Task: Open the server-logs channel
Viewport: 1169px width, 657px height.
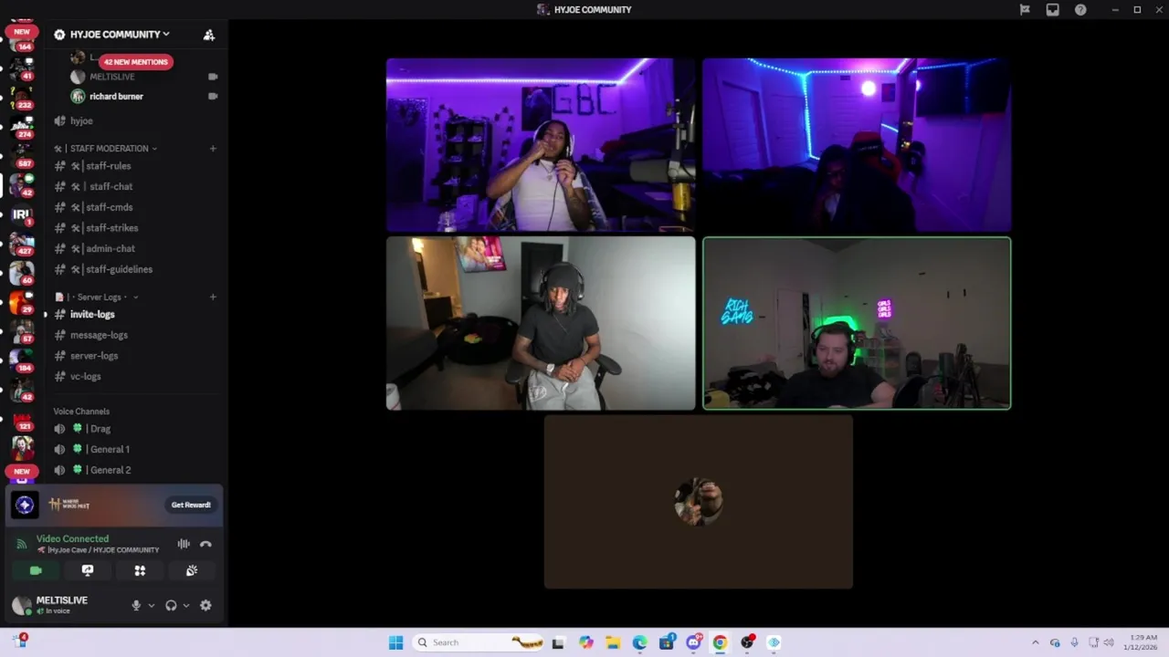Action: click(94, 356)
